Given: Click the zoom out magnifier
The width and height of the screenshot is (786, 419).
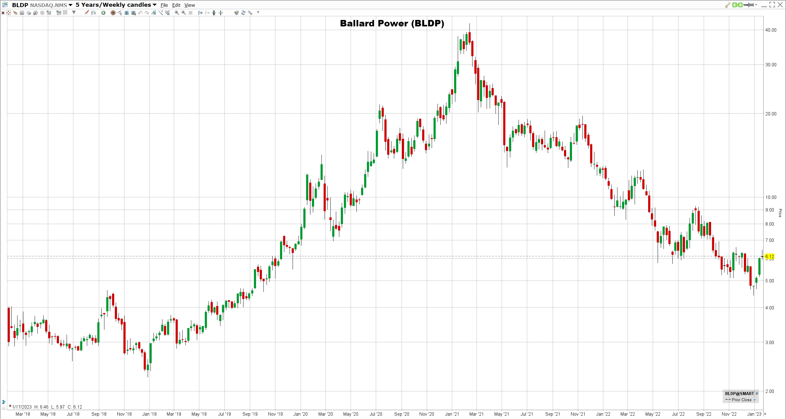Looking at the screenshot, I should 184,13.
